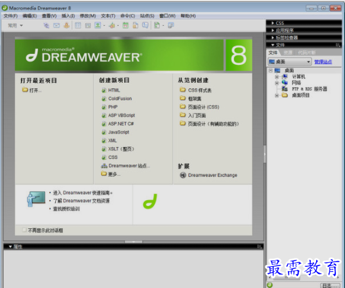Expand the CSS panel group
Viewport: 345px width, 288px height.
pos(273,23)
